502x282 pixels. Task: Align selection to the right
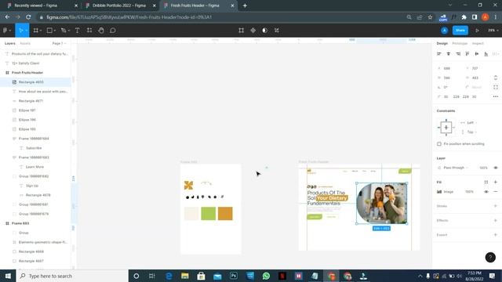458,54
